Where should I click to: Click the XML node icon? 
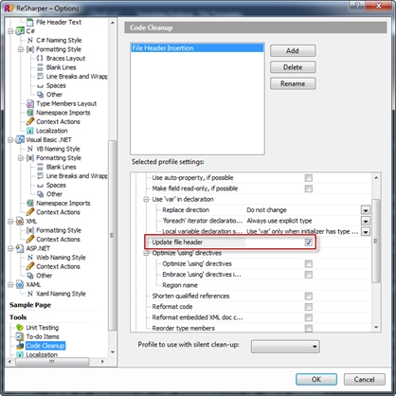click(20, 221)
